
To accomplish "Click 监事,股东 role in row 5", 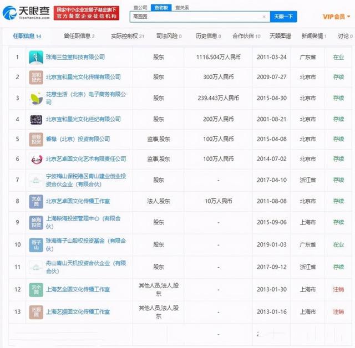I will tap(159, 139).
